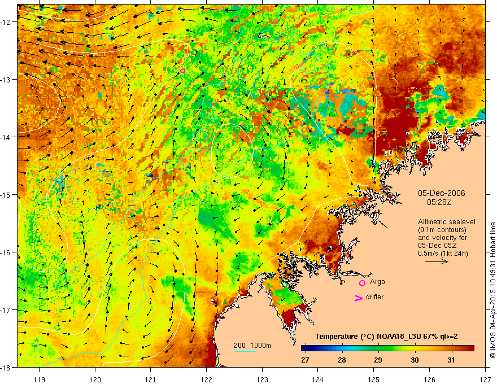This screenshot has height=384, width=497.
Task: Click the longitude axis label '125'
Action: 374,379
